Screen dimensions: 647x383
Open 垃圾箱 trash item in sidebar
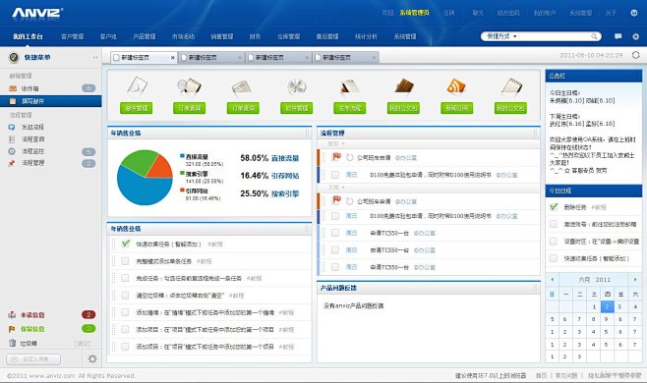(x=24, y=343)
